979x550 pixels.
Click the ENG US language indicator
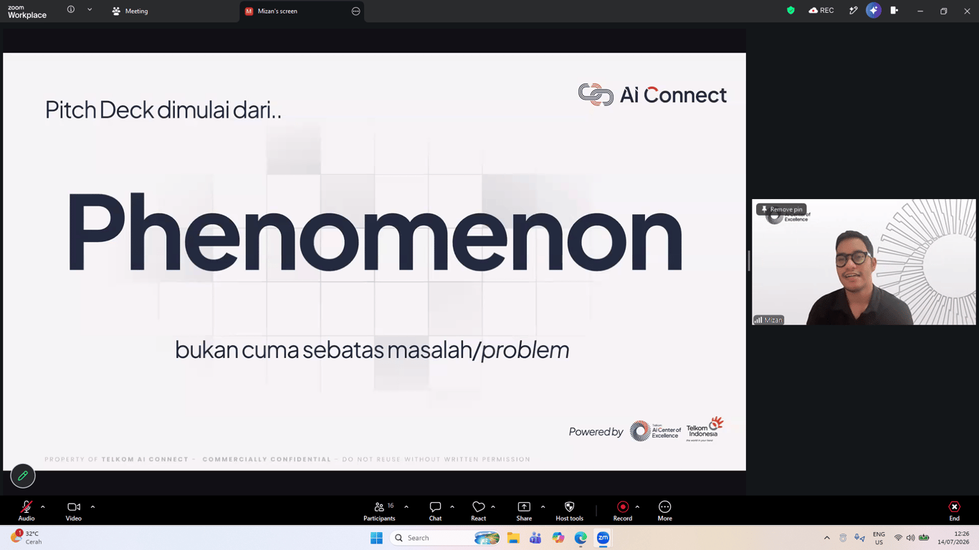click(879, 538)
